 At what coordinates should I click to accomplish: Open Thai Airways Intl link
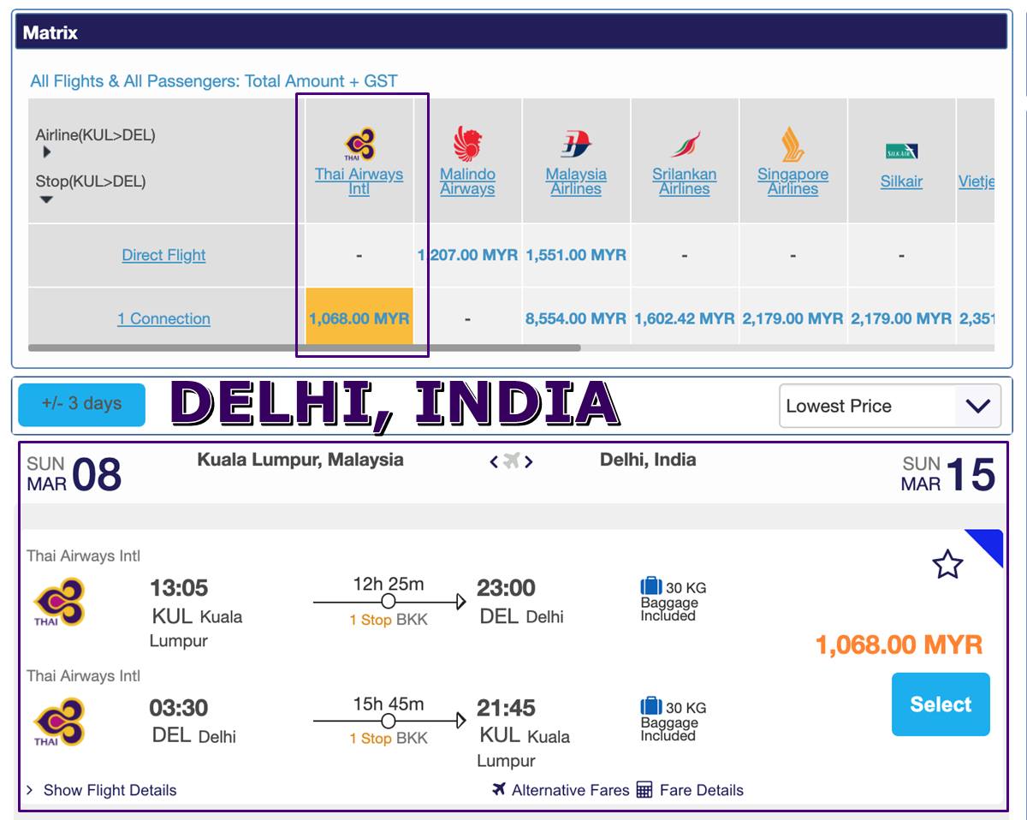[359, 181]
